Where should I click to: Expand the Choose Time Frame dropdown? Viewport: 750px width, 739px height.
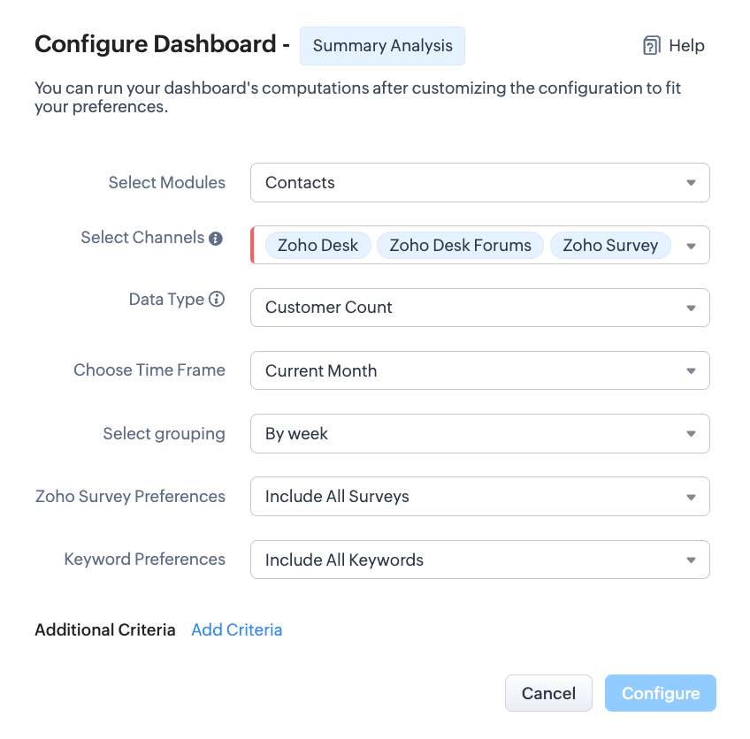pos(691,371)
